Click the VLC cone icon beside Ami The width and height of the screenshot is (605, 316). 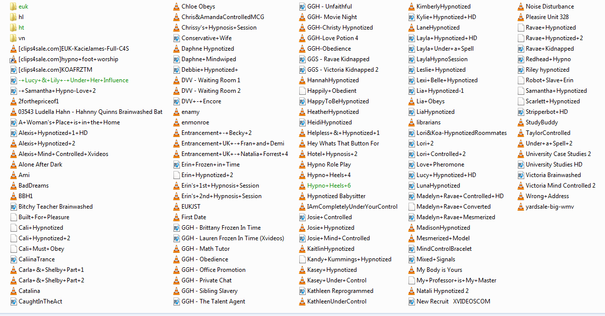14,175
